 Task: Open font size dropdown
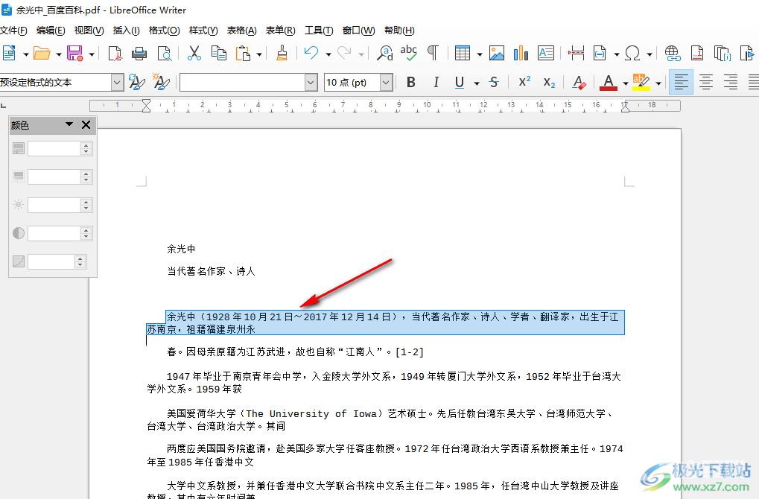tap(385, 82)
